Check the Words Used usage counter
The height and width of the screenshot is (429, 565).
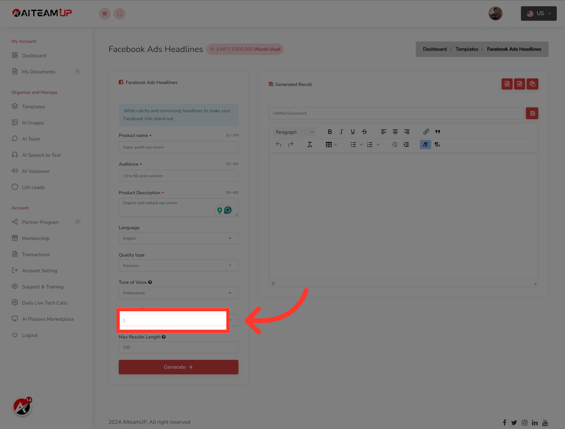point(245,49)
